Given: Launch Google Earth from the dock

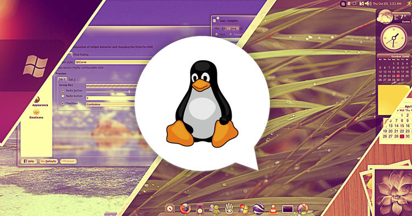Looking at the screenshot, I should 259,209.
